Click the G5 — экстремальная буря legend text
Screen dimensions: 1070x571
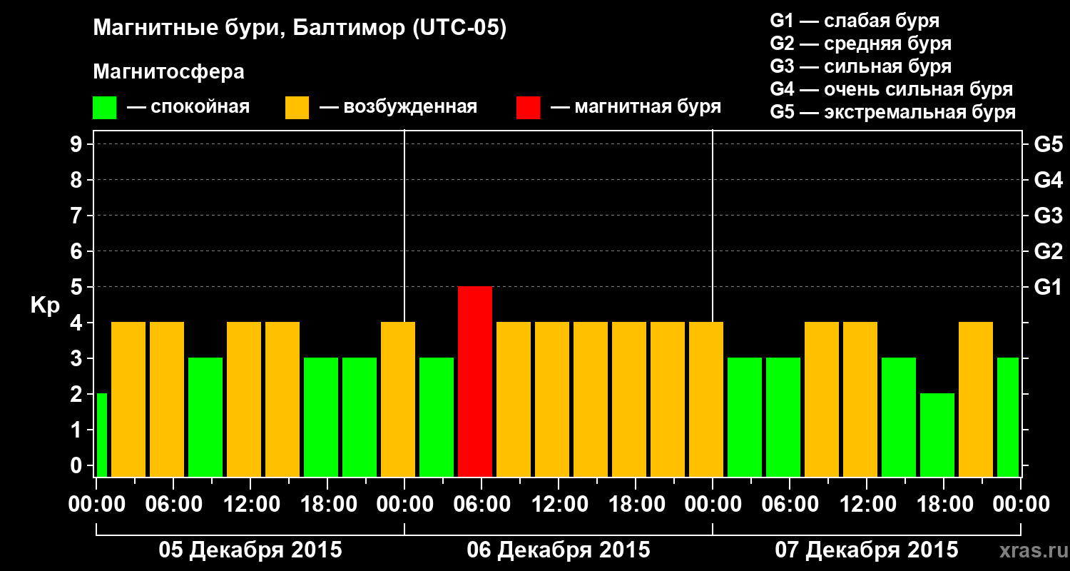click(x=893, y=112)
